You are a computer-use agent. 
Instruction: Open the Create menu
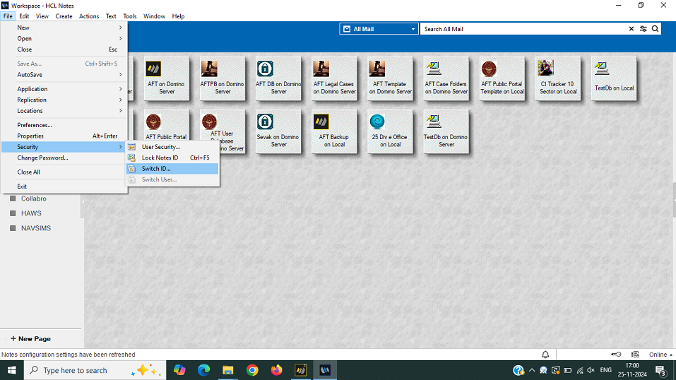[x=64, y=16]
